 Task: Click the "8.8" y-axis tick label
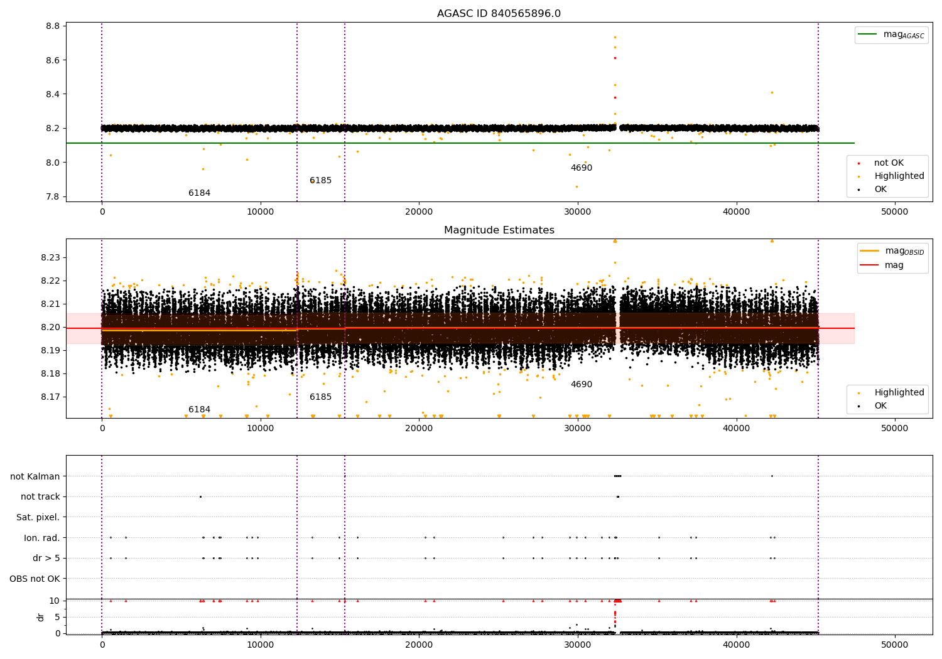53,26
